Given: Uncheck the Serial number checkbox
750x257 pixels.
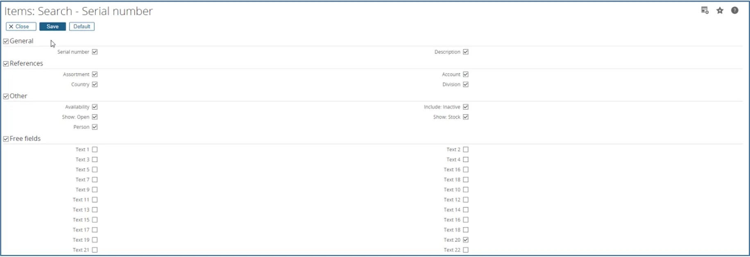Looking at the screenshot, I should [95, 52].
